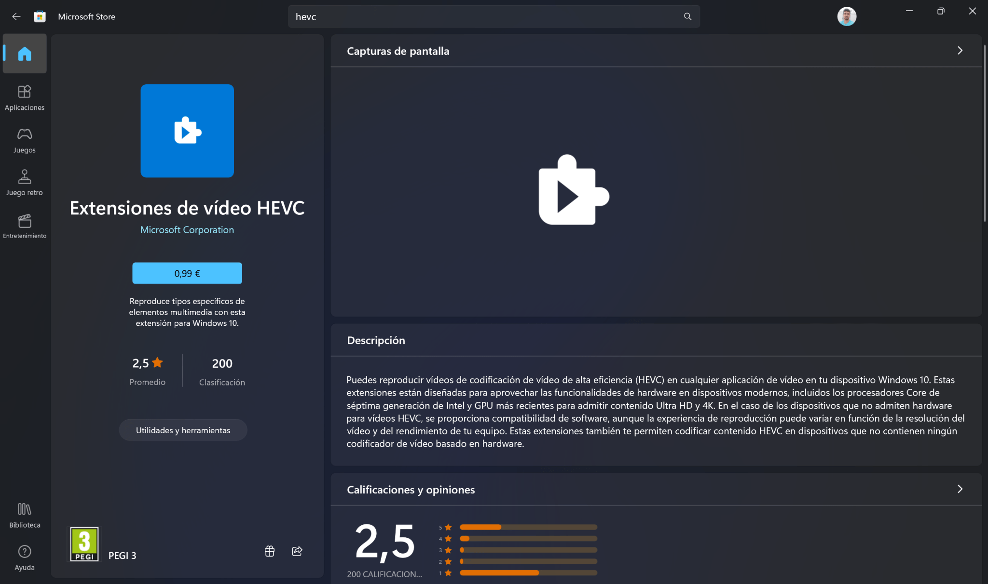Open the gift option for this app
The image size is (988, 584).
point(269,551)
